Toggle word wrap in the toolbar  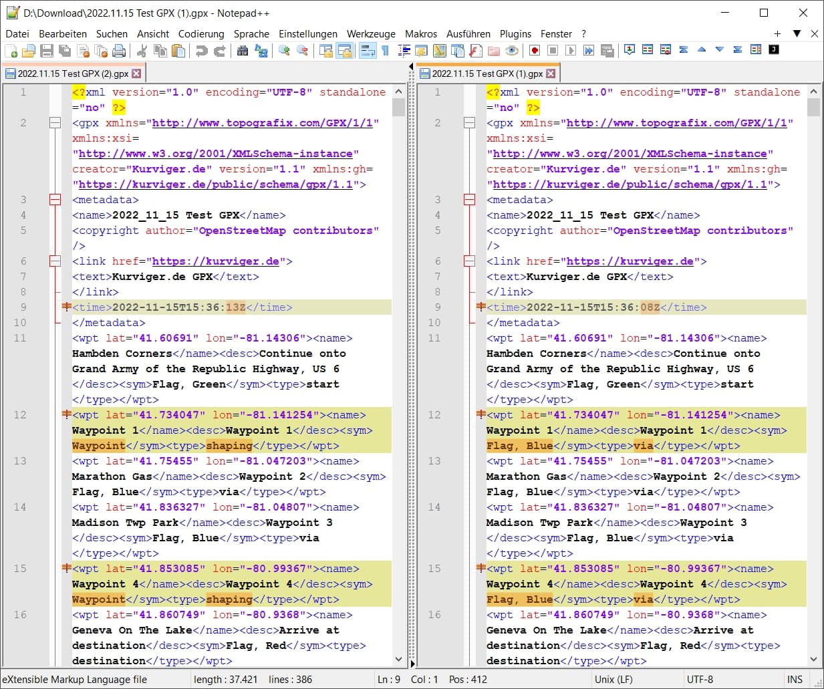(x=368, y=51)
